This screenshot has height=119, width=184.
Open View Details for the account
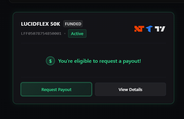(x=130, y=89)
